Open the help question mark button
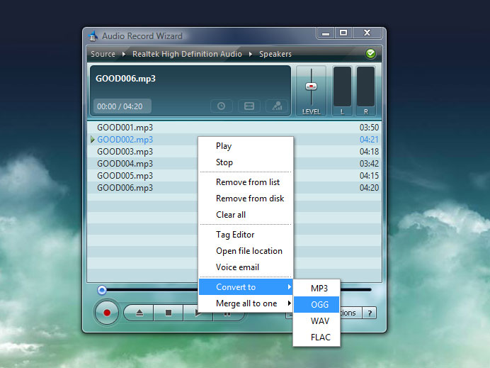490x368 pixels. 370,313
